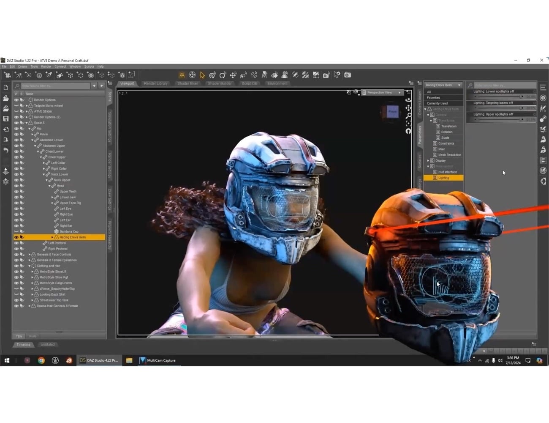Click the New Camera creation icon
Screen dimensions: 549x423
tap(7, 75)
